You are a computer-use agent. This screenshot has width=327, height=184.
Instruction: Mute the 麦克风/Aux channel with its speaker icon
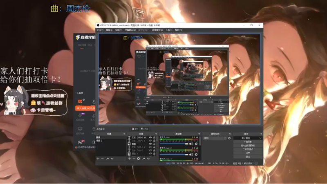pyautogui.click(x=191, y=144)
